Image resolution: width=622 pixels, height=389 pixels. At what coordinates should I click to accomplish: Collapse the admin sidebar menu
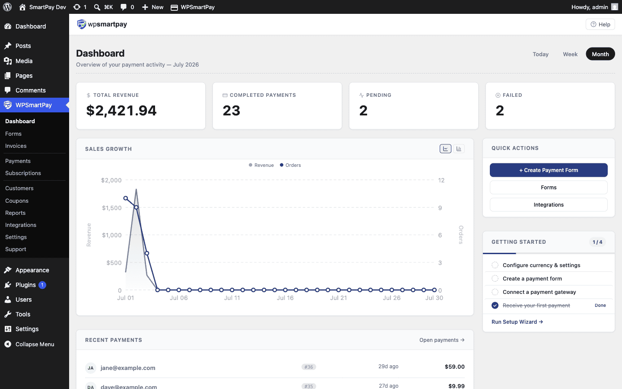35,344
